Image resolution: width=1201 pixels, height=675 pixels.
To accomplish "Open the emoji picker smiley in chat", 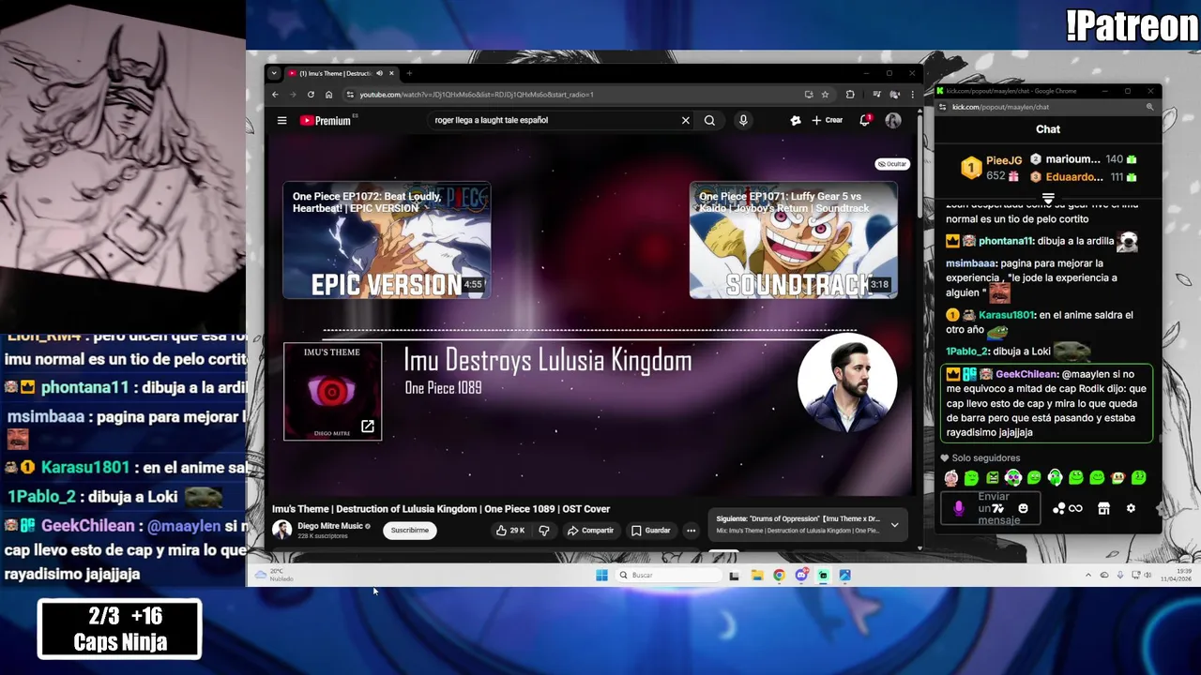I will (1023, 508).
